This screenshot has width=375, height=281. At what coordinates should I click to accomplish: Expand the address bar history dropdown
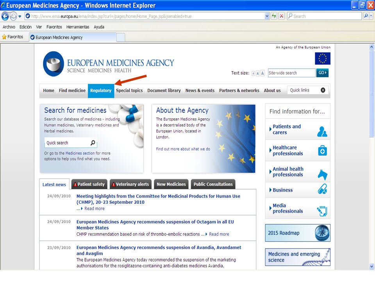267,16
